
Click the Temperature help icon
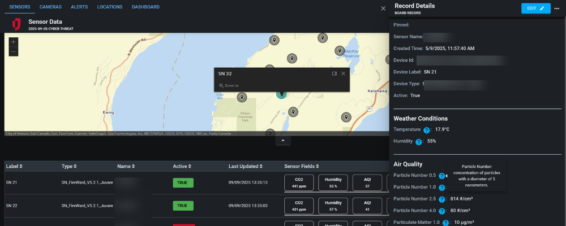(427, 130)
